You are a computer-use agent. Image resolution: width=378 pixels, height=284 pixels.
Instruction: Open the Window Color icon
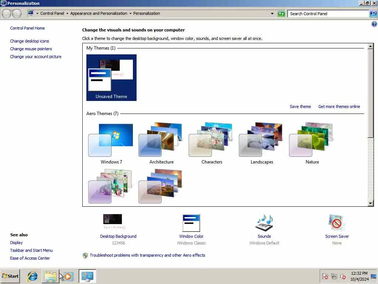pos(191,223)
